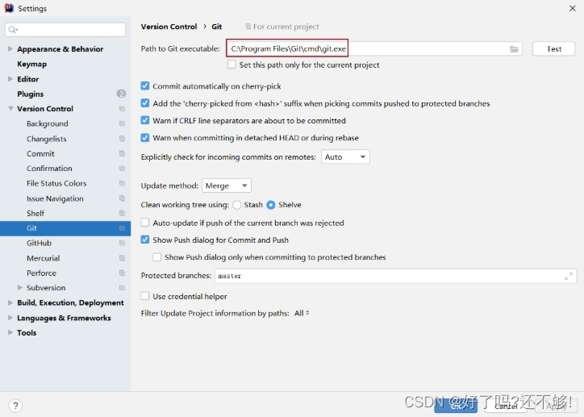Expand Appearance & Behavior section
Viewport: 584px width, 417px height.
click(10, 48)
